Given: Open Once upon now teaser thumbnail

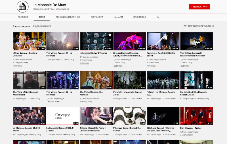Looking at the screenshot, I should coord(63,116).
